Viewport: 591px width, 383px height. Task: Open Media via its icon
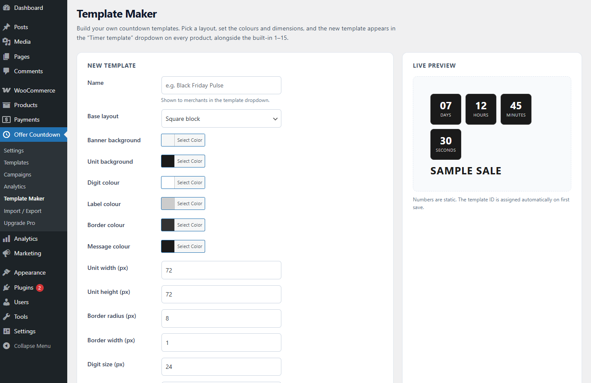click(6, 42)
